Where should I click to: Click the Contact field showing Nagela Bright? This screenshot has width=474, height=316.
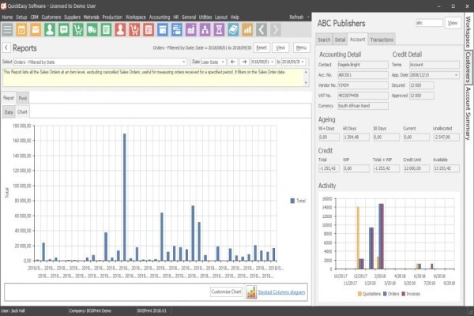363,65
